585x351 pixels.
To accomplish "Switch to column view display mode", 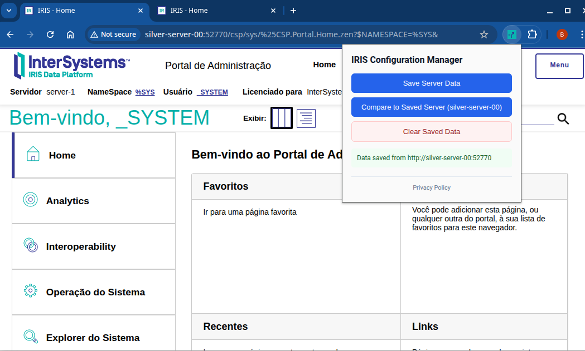I will pos(281,118).
